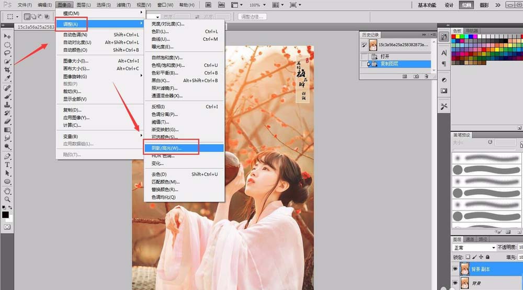
Task: Click the black foreground color swatch
Action: point(5,215)
